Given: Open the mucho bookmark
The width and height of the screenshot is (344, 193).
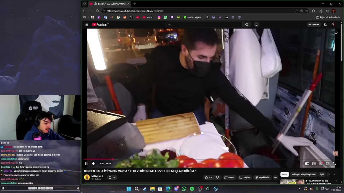Looking at the screenshot, I should 148,17.
